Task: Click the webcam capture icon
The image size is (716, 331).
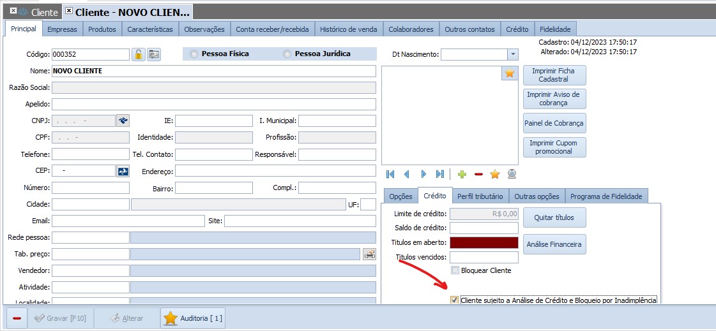Action: pyautogui.click(x=511, y=174)
